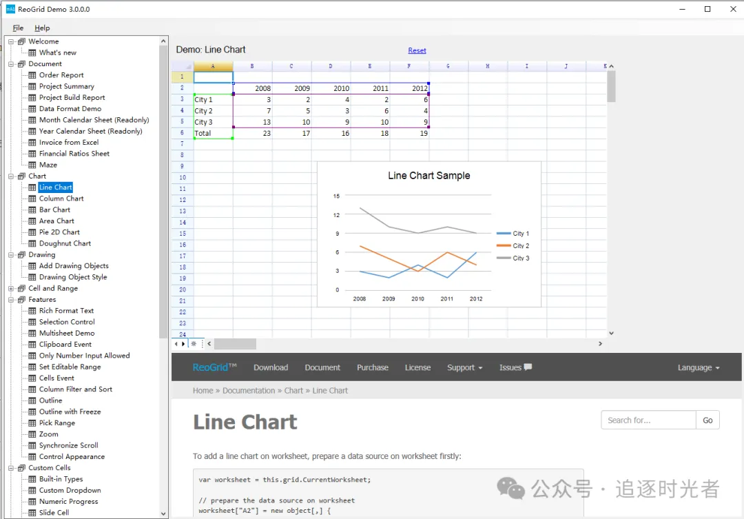Click the sheet icon next to Maze
744x519 pixels.
pos(32,165)
